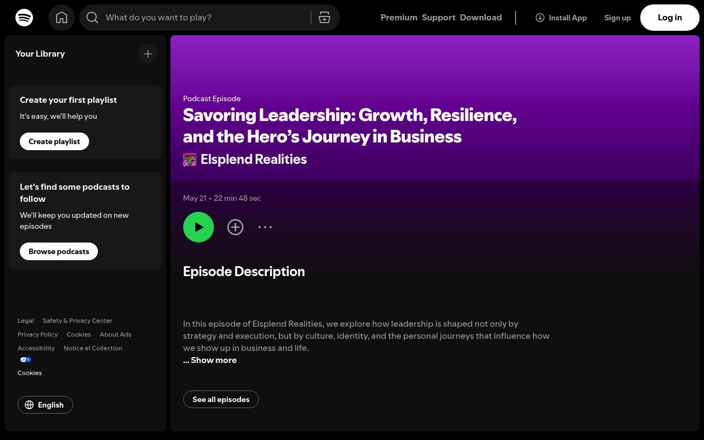Viewport: 704px width, 440px height.
Task: Add episode to library with plus circle
Action: 235,227
